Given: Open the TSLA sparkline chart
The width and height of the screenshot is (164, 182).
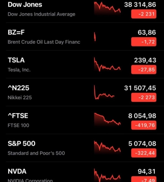Looking at the screenshot, I should click(108, 65).
